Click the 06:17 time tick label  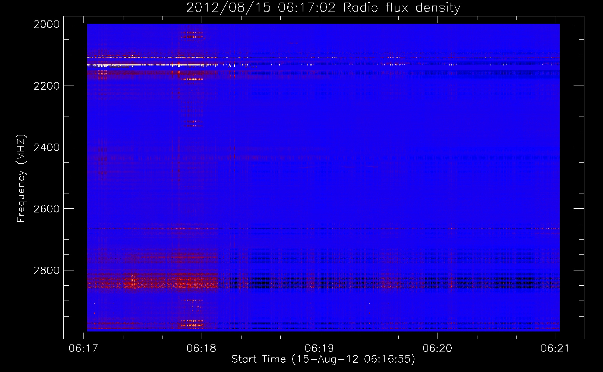[x=83, y=348]
